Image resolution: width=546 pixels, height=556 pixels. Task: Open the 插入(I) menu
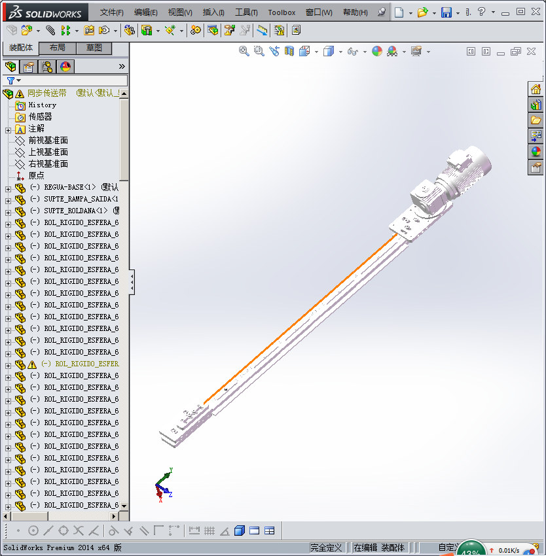[213, 12]
